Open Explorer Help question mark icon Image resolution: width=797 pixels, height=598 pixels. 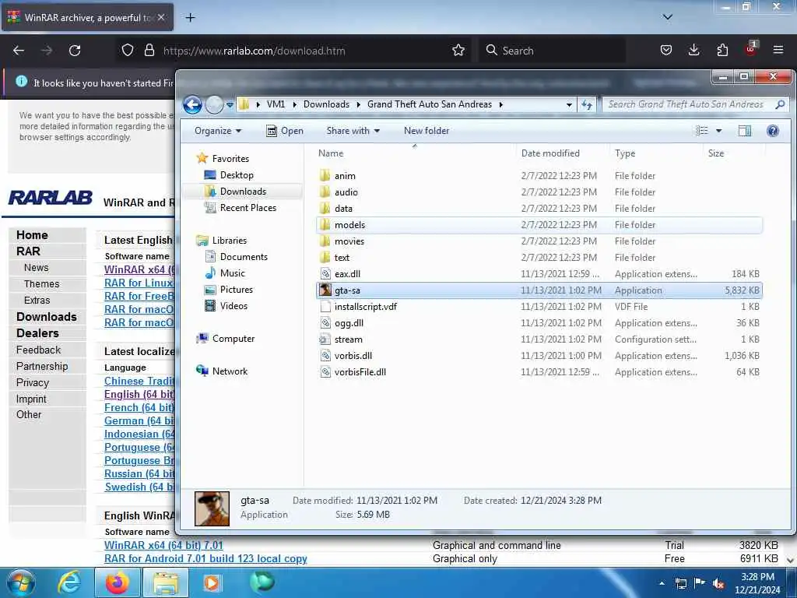(773, 131)
